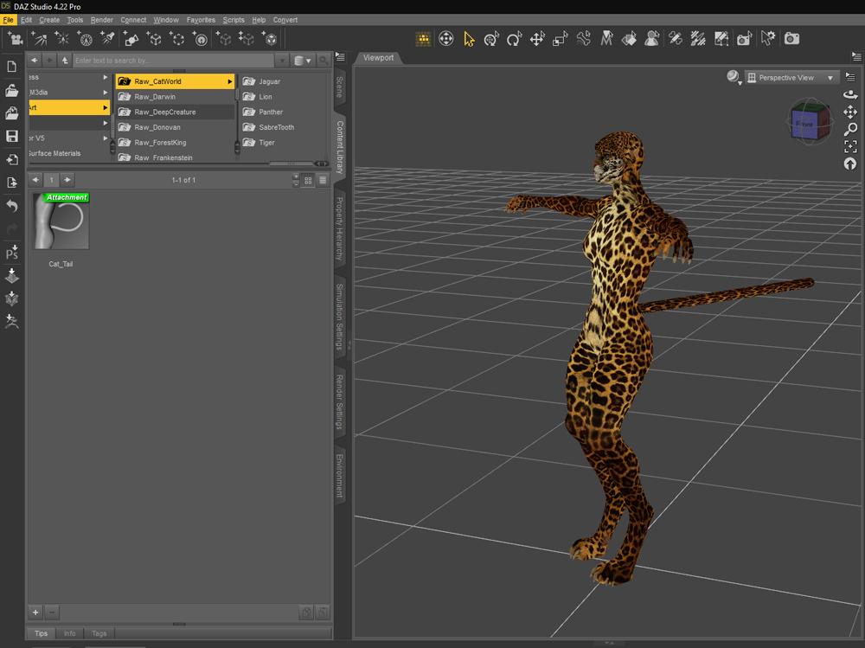Select the yellow node selection arrow tool
This screenshot has height=648, width=865.
469,39
